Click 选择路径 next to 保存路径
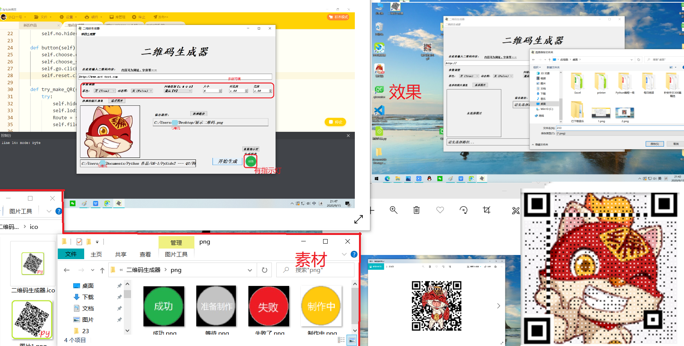 (199, 114)
